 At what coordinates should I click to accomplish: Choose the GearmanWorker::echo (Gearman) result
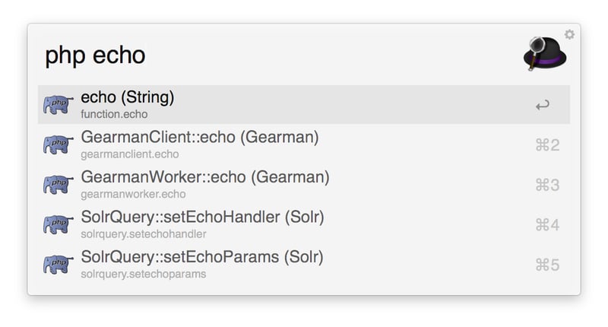[x=204, y=177]
